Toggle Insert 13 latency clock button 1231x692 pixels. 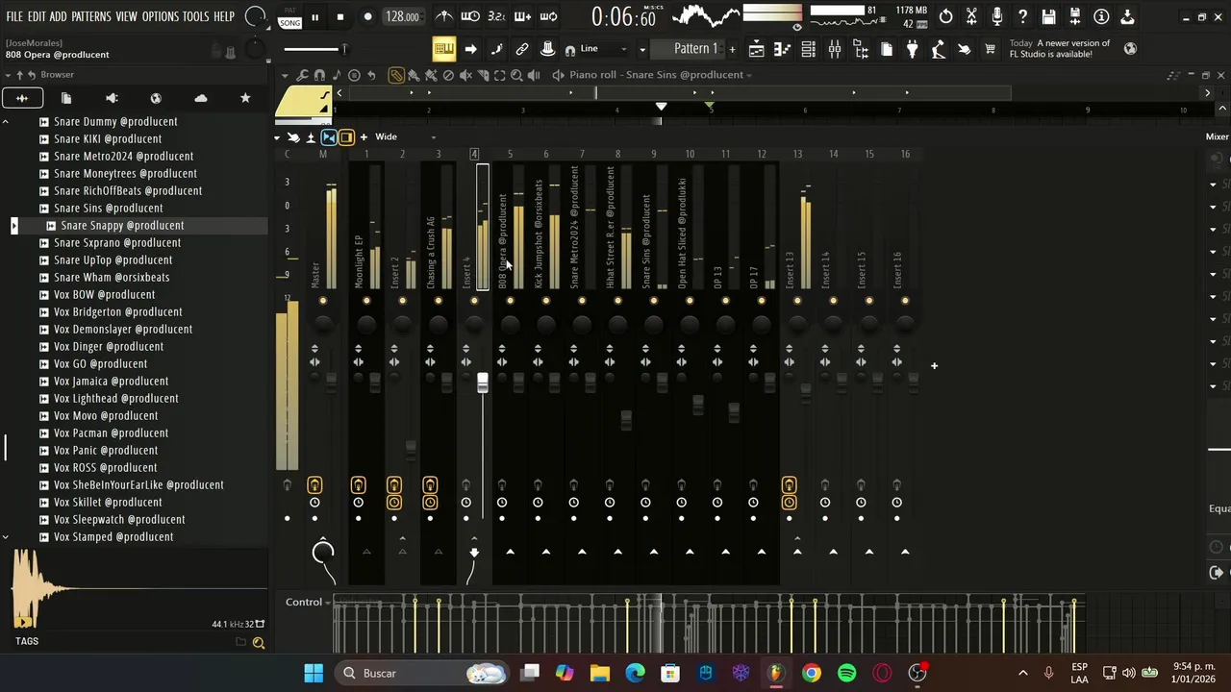coord(789,503)
